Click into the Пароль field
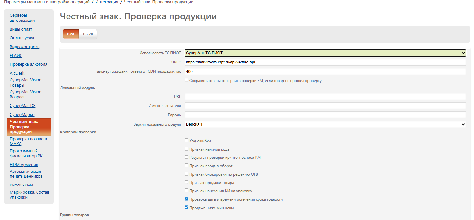474x220 pixels. [x=325, y=115]
